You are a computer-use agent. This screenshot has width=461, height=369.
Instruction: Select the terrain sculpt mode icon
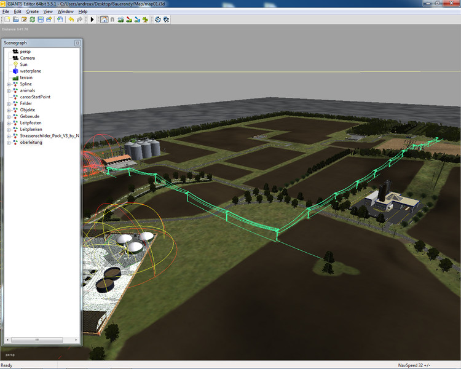120,20
